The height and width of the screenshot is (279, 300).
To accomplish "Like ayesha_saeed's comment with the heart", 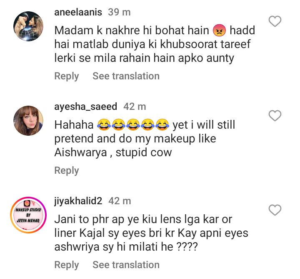I will [275, 116].
